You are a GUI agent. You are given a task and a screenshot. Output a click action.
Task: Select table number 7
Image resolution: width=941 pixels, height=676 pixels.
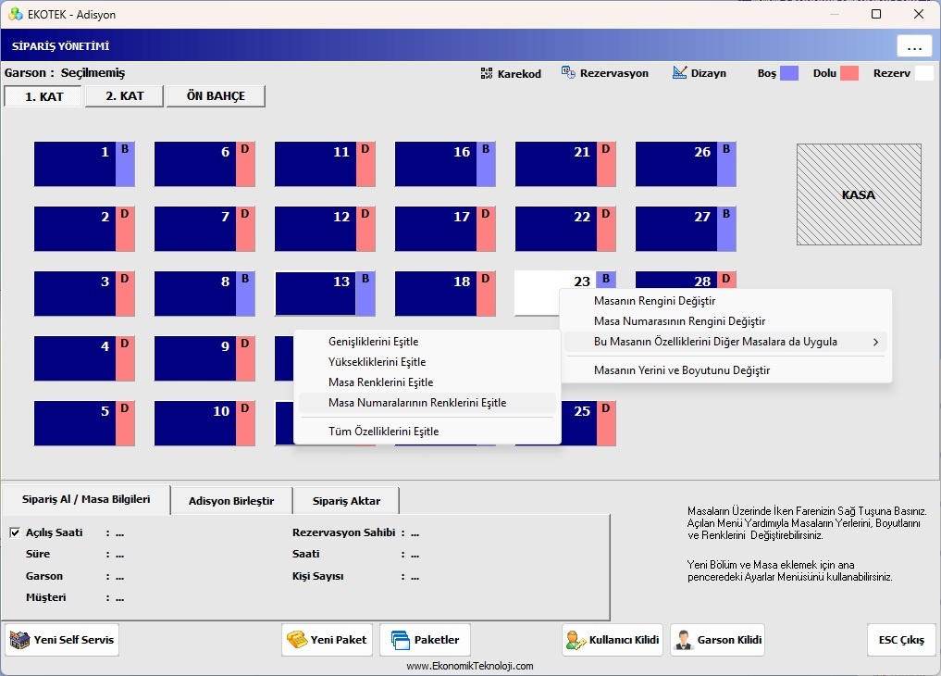[204, 229]
